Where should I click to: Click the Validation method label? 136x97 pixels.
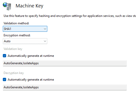[16, 23]
